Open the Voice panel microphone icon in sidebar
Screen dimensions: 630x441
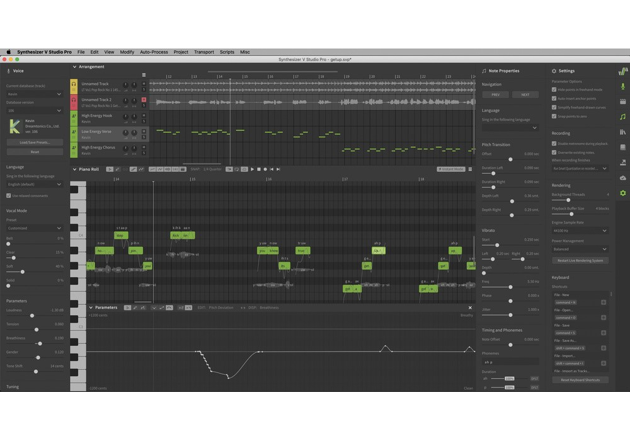623,86
